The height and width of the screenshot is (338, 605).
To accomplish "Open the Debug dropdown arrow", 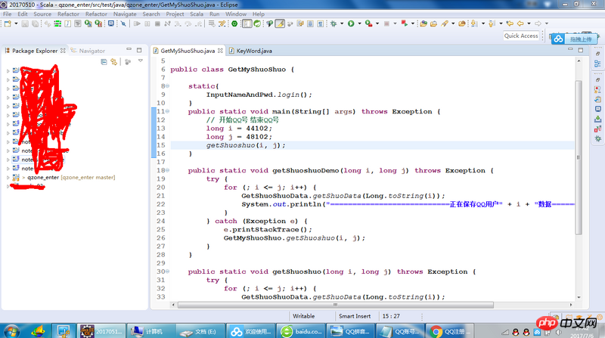I will point(342,23).
